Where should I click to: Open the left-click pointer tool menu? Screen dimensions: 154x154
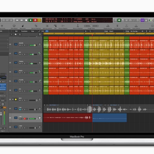click(86, 31)
